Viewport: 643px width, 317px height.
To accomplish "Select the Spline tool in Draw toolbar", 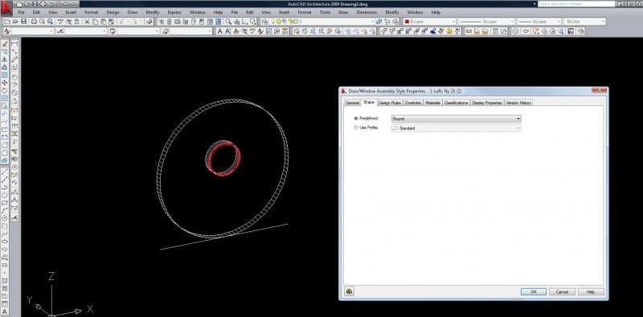I will click(x=5, y=234).
